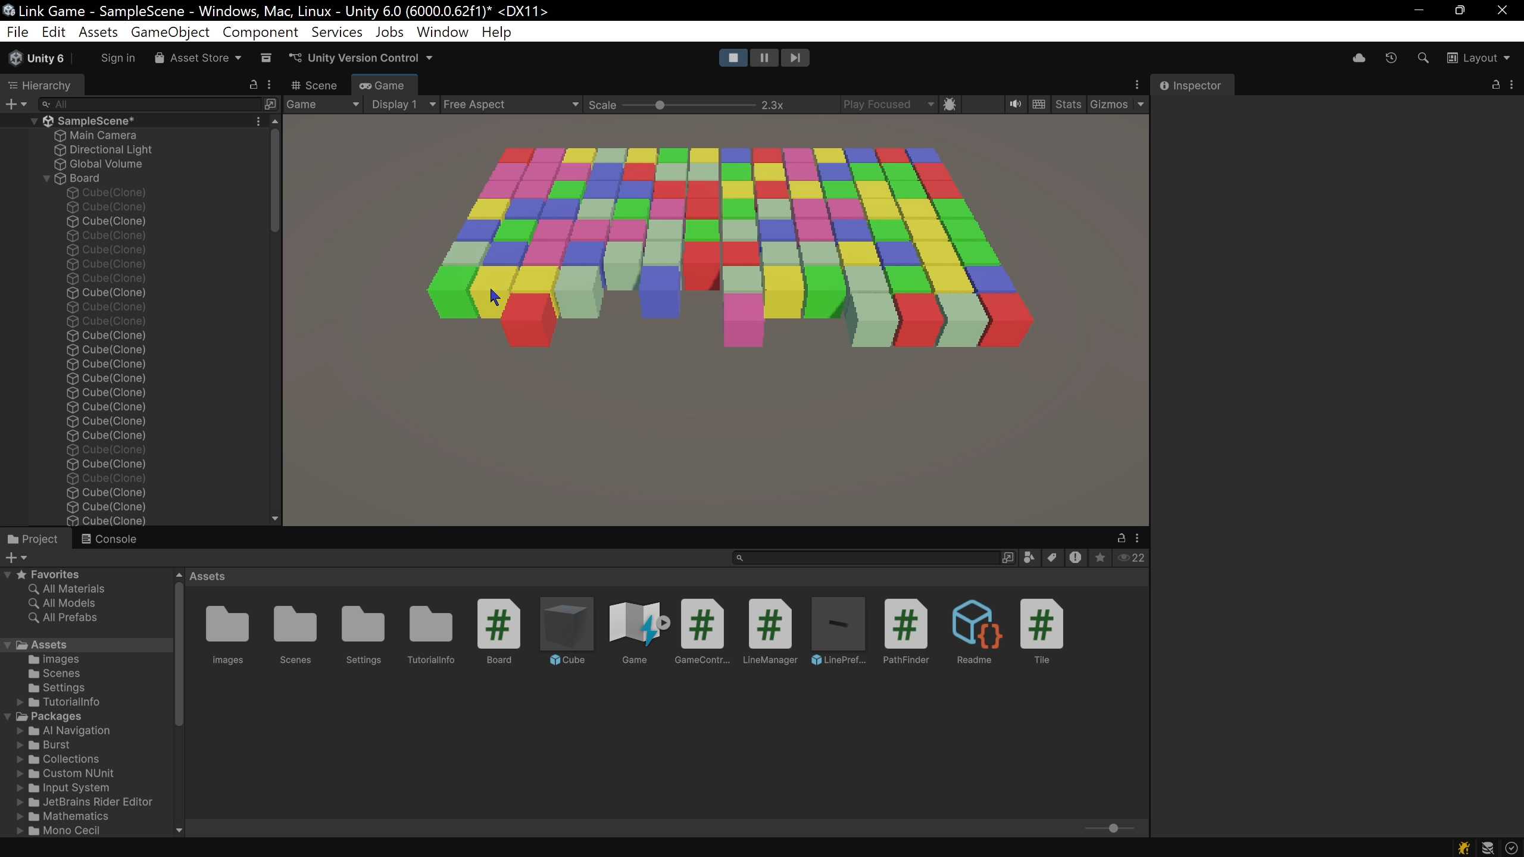Toggle the Stats overlay in Game view
The image size is (1524, 857).
(x=1067, y=104)
